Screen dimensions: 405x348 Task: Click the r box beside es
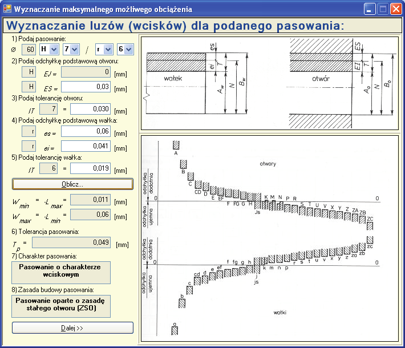click(29, 131)
